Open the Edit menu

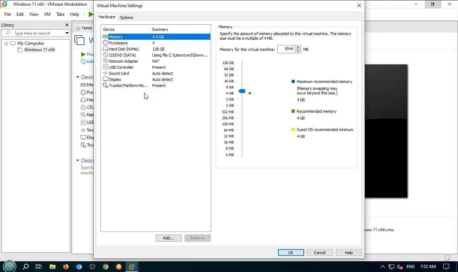point(20,14)
